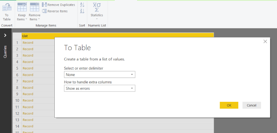Open the Record link in row 1
This screenshot has width=277, height=133.
[x=28, y=43]
